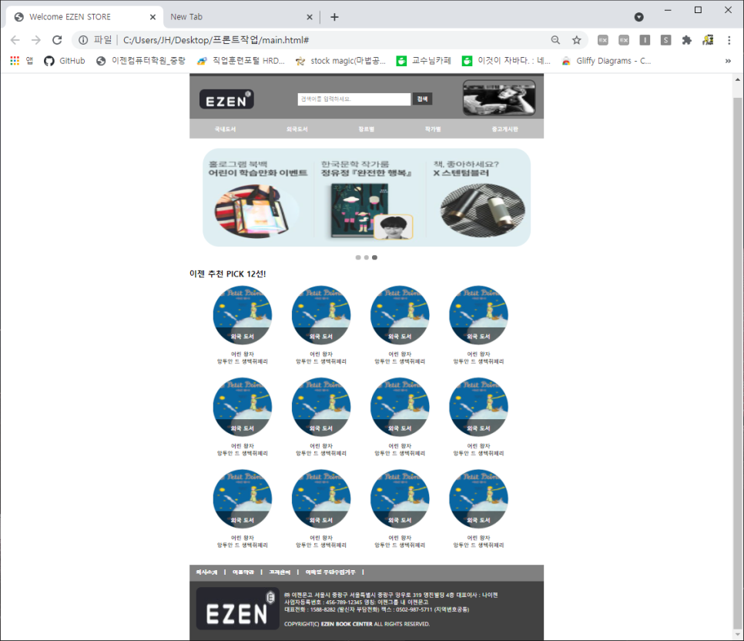Open the 이젠컴퓨터학원_중랑 bookmark
Viewport: 744px width, 641px height.
[x=140, y=61]
